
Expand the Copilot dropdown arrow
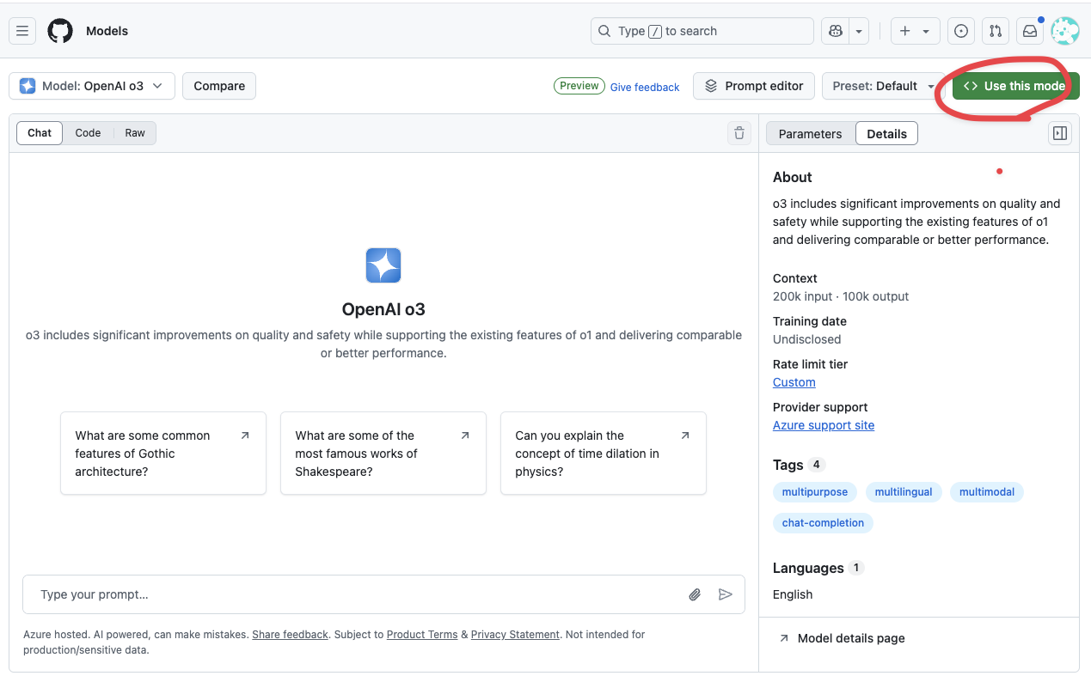(859, 31)
